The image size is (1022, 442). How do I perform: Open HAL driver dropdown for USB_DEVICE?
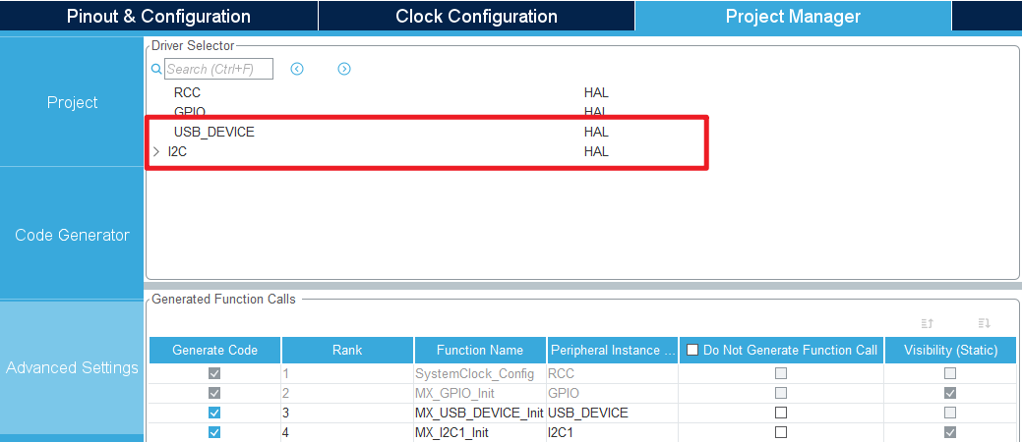click(x=596, y=132)
